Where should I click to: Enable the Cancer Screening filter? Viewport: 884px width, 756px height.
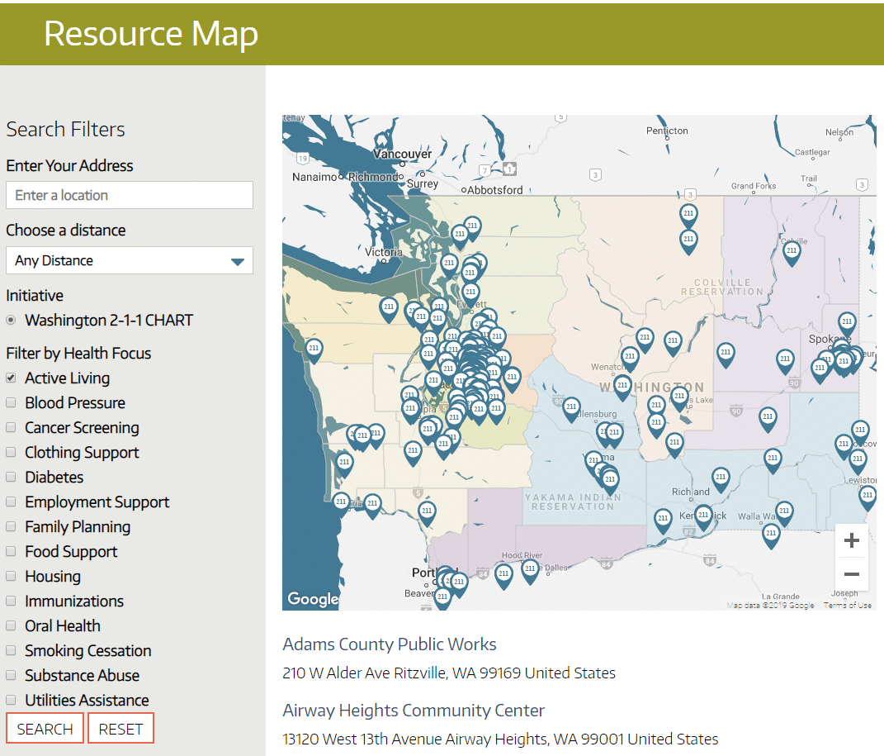pos(11,428)
